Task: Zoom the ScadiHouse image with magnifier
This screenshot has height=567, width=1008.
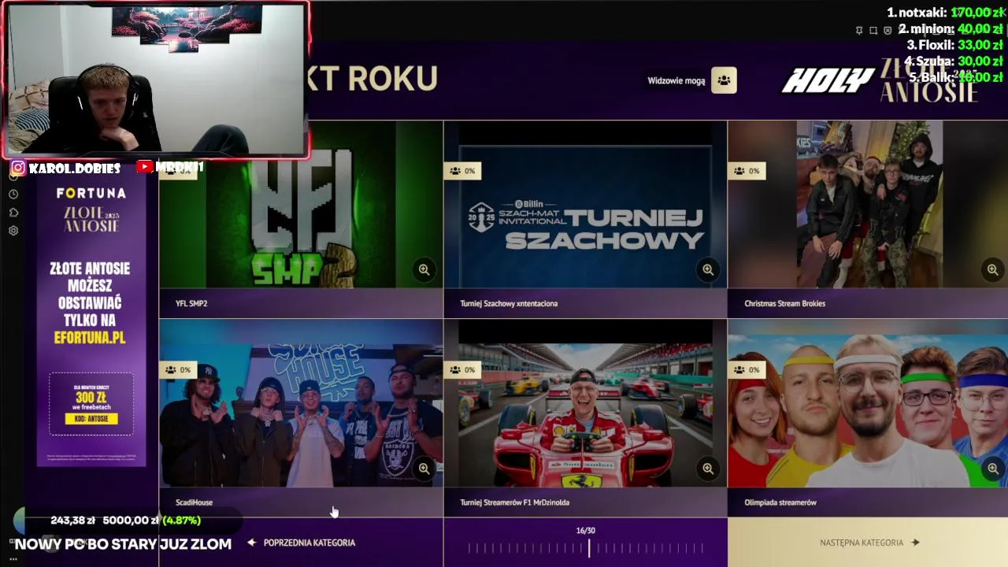Action: click(424, 469)
